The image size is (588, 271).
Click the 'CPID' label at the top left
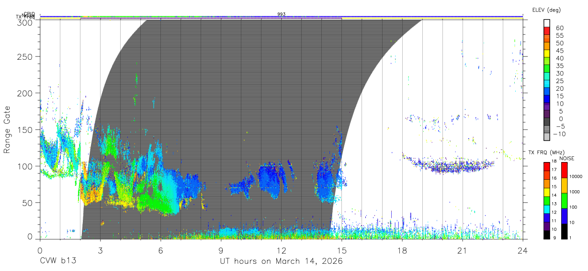29,14
